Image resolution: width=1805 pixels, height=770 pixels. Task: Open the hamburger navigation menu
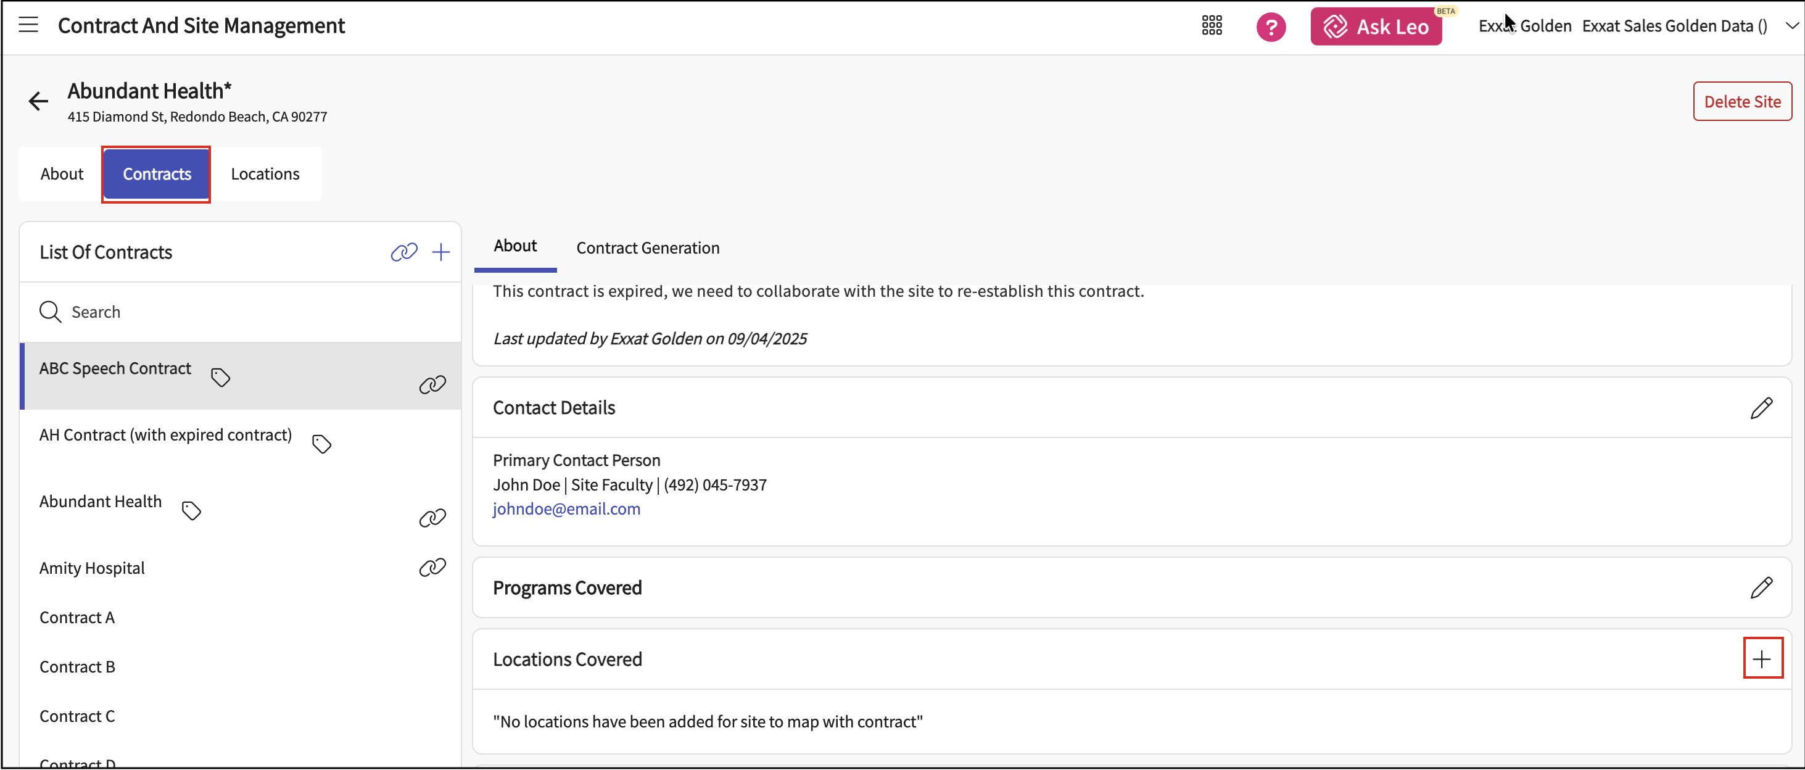[x=28, y=25]
